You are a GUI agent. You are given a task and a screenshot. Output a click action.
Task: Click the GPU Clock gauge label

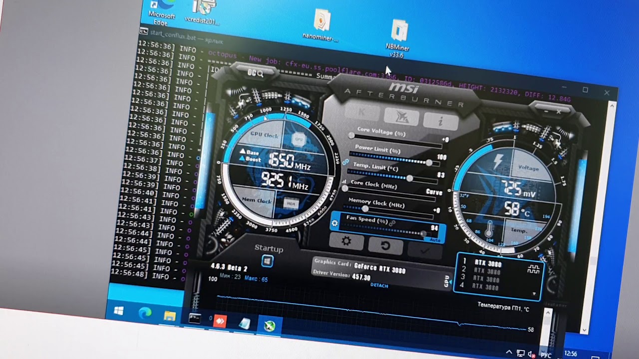(x=264, y=135)
